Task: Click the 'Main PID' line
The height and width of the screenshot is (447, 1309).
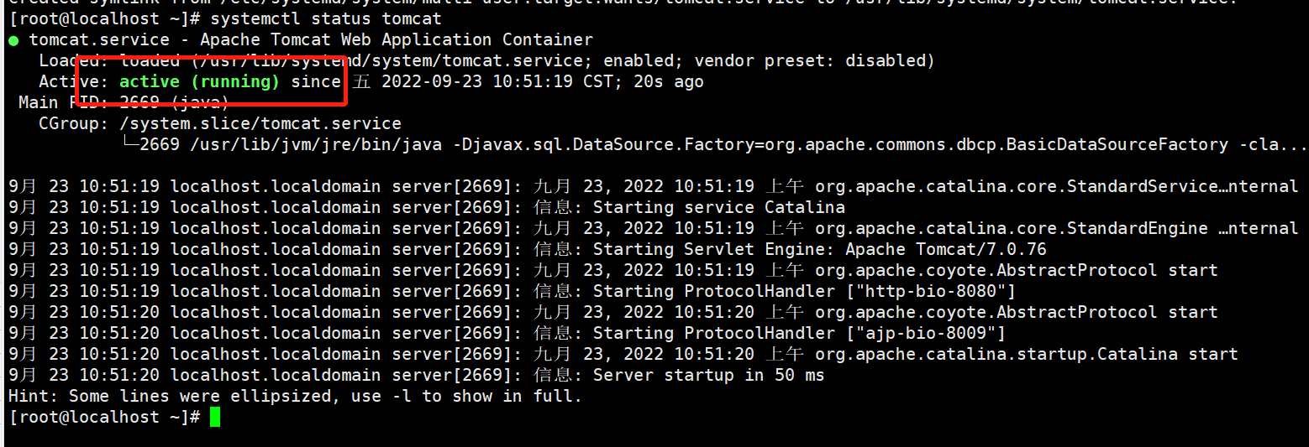Action: click(x=123, y=102)
